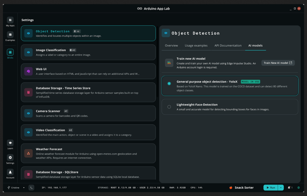Image resolution: width=307 pixels, height=196 pixels.
Task: Select the Camera Scanner brick
Action: click(x=88, y=113)
